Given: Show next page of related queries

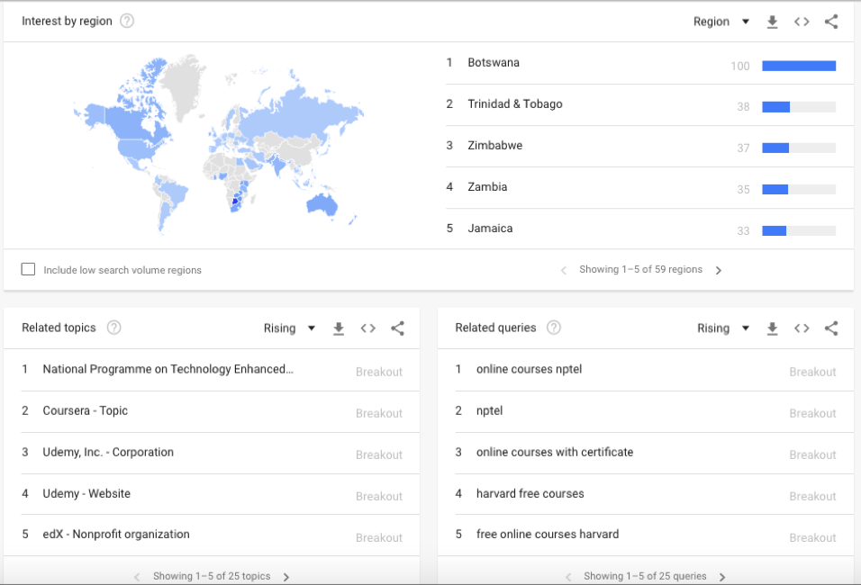Looking at the screenshot, I should point(722,577).
